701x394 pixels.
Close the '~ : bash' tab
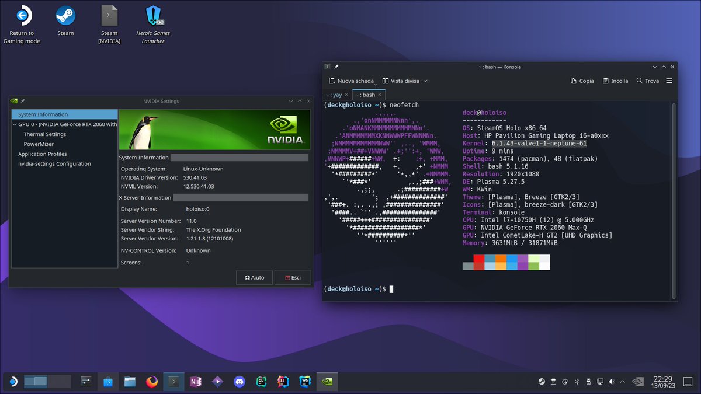point(381,95)
